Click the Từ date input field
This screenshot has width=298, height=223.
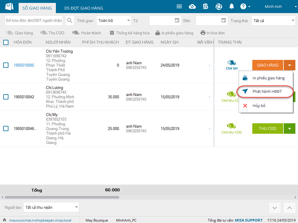pos(165,21)
